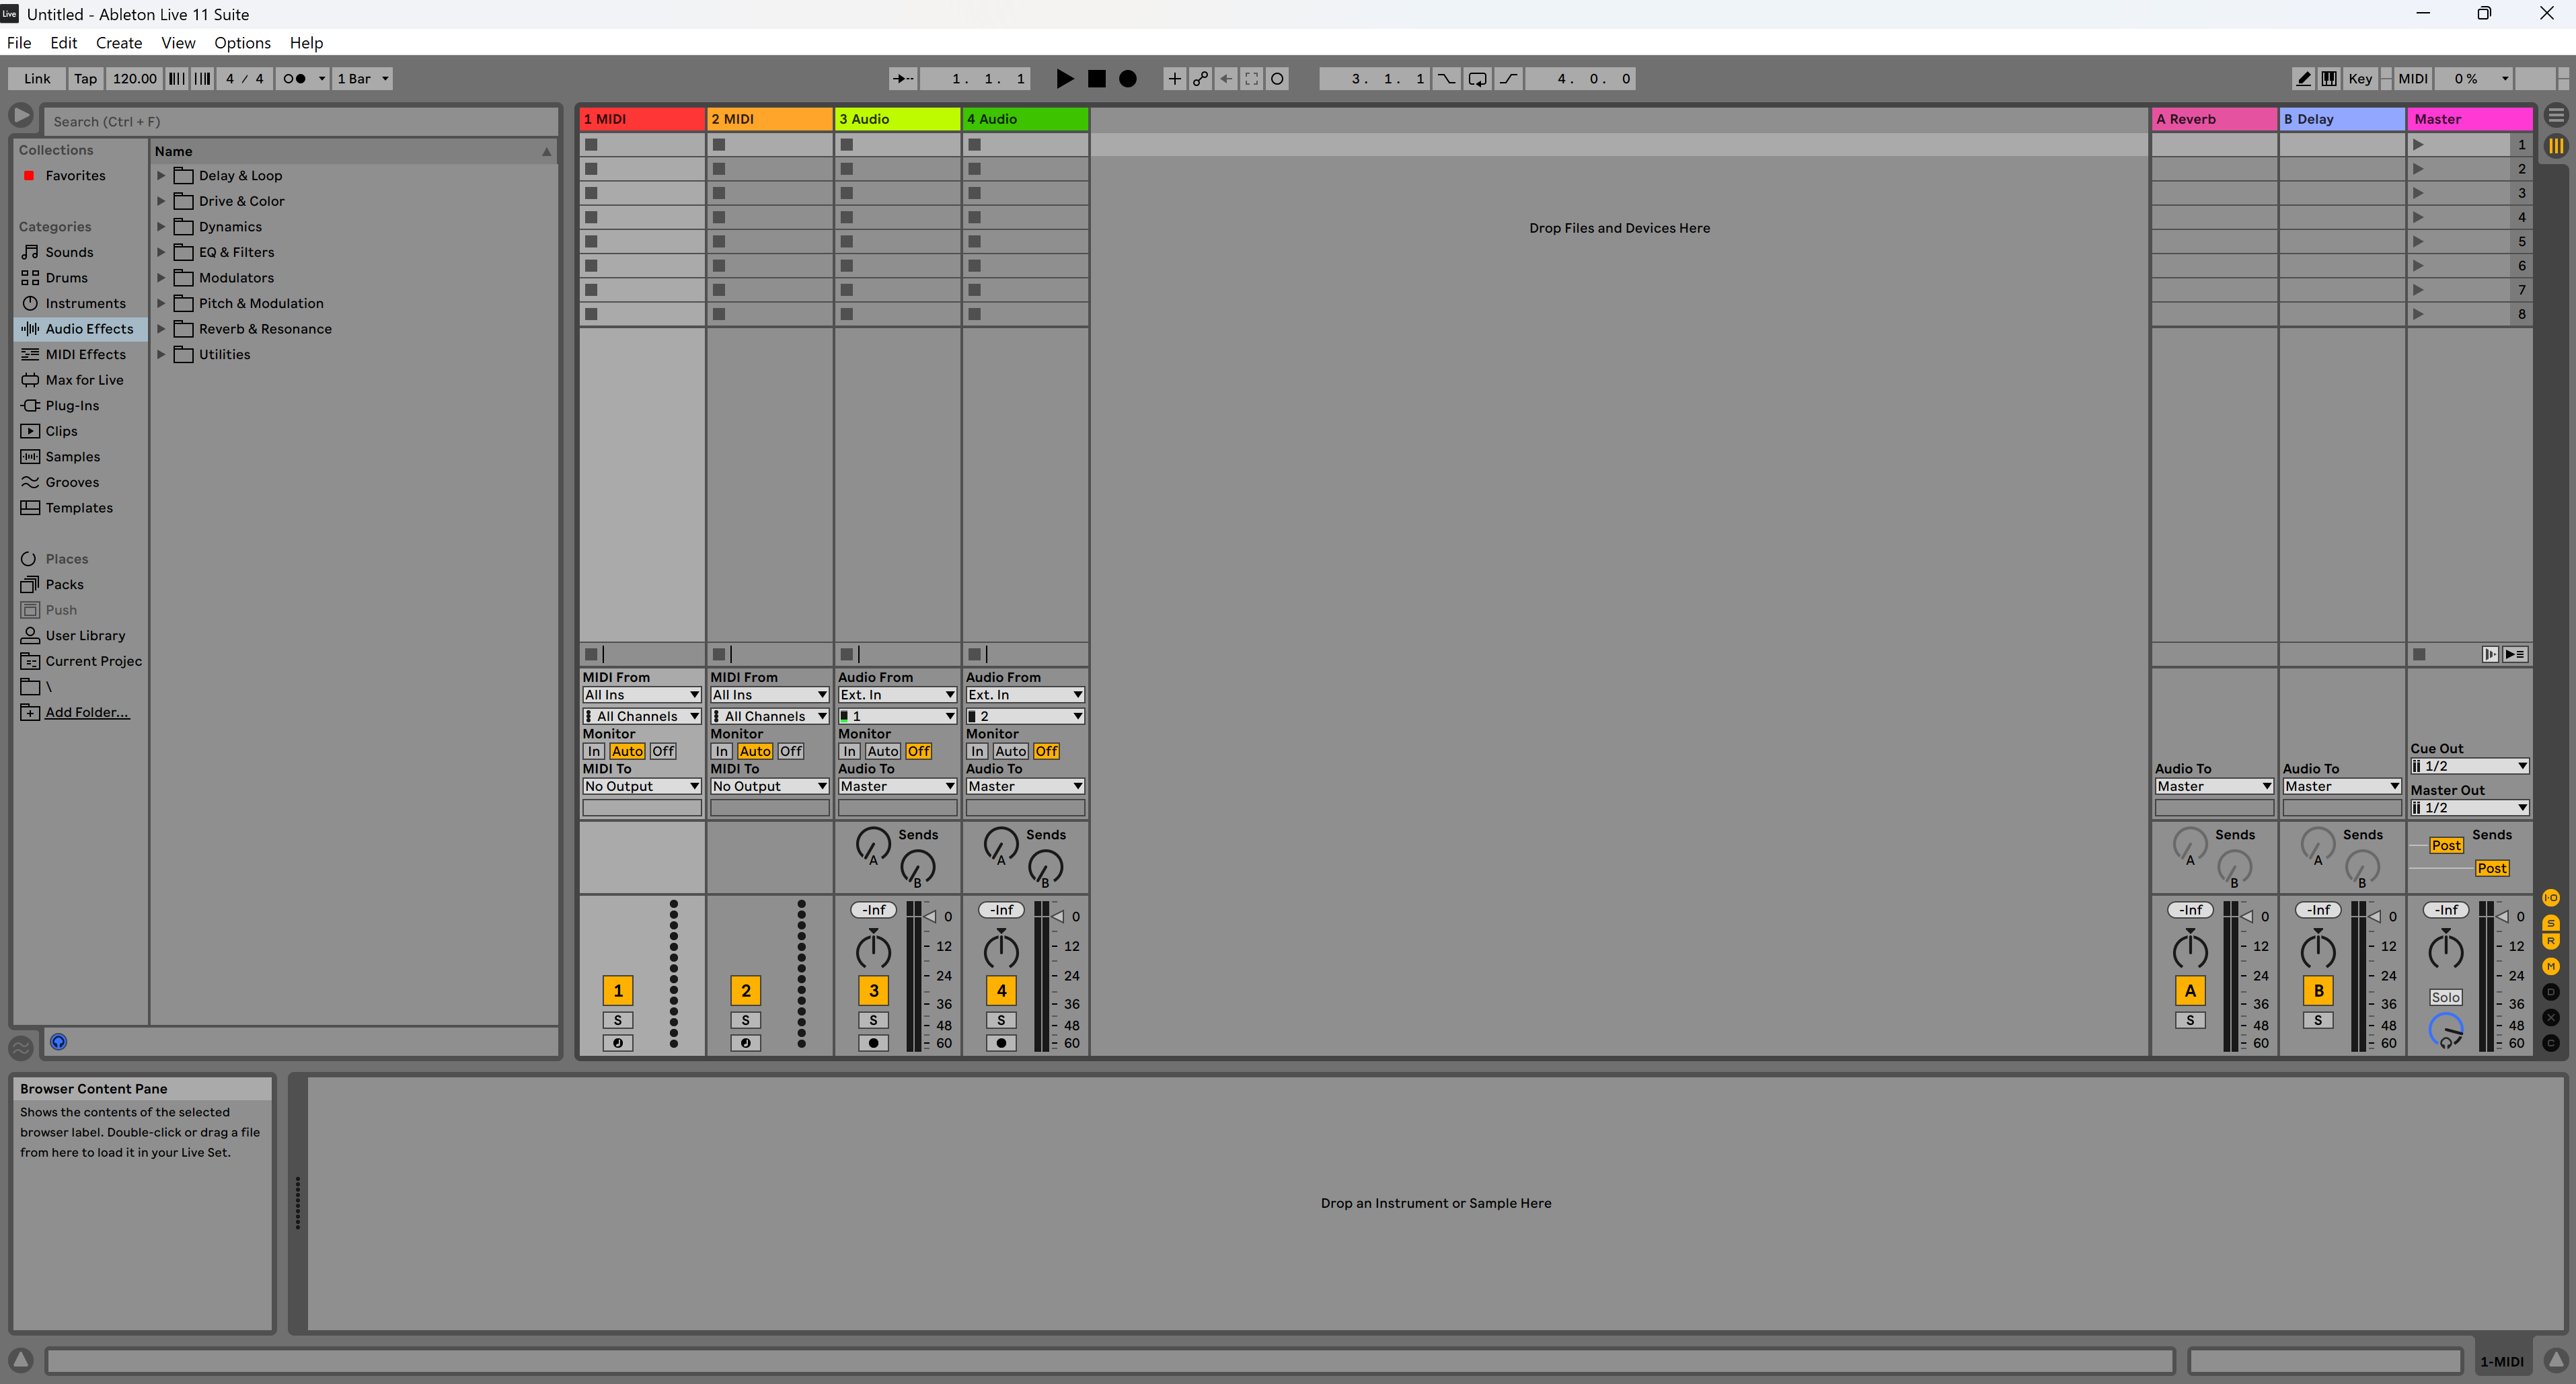Screen dimensions: 2576x1384
Task: Toggle In/Out section I-O selector
Action: [x=2551, y=898]
